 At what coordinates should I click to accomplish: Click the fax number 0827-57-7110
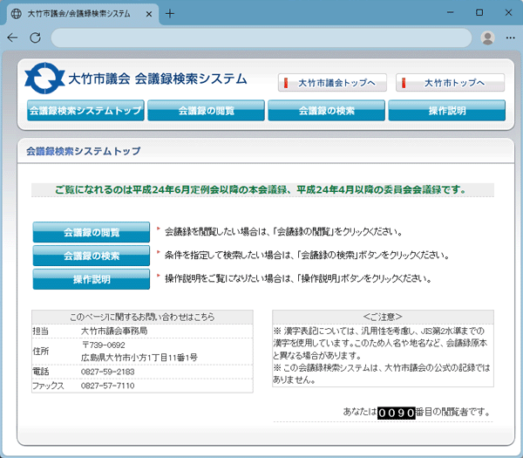click(x=107, y=386)
